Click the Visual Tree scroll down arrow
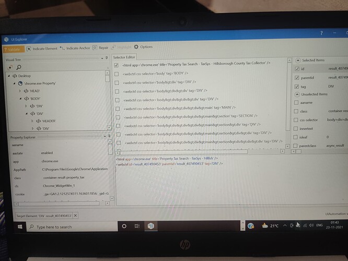Image resolution: width=348 pixels, height=261 pixels. (x=109, y=128)
